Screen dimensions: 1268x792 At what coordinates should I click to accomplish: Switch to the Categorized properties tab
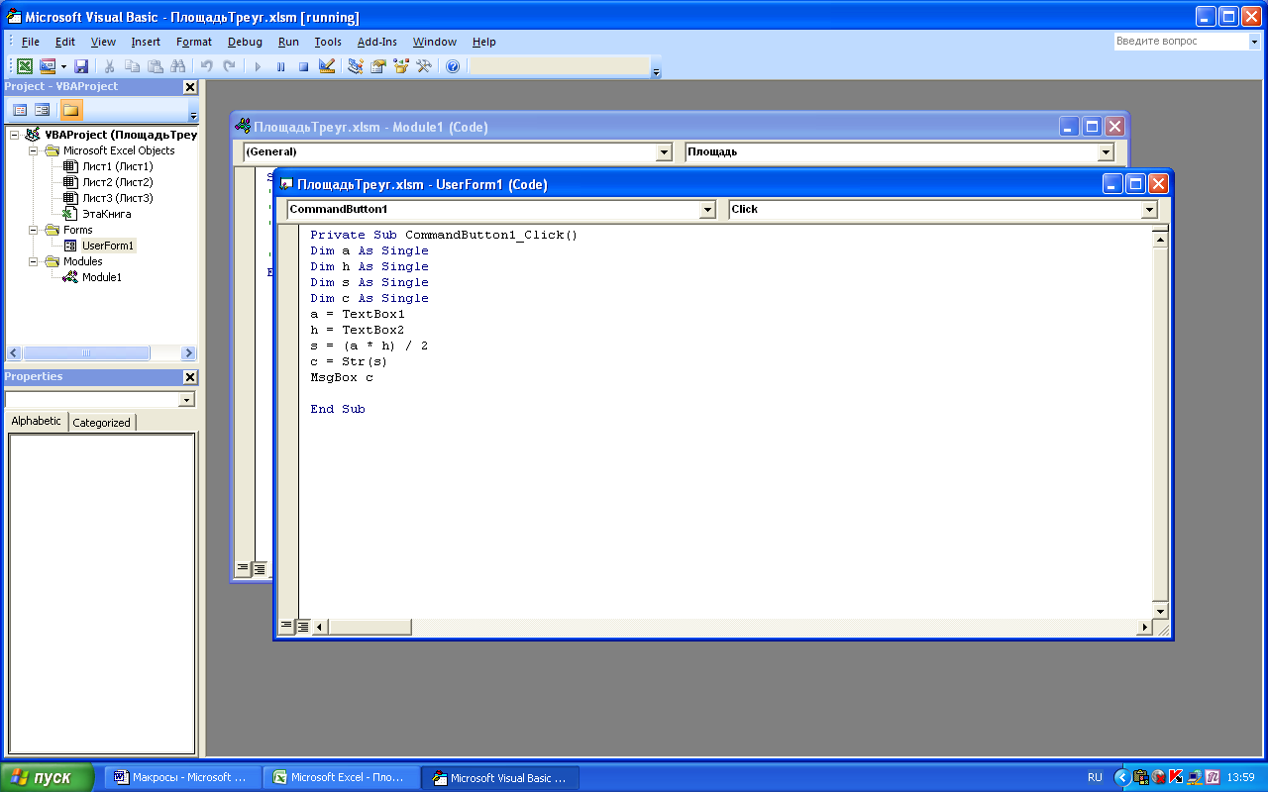pos(102,423)
